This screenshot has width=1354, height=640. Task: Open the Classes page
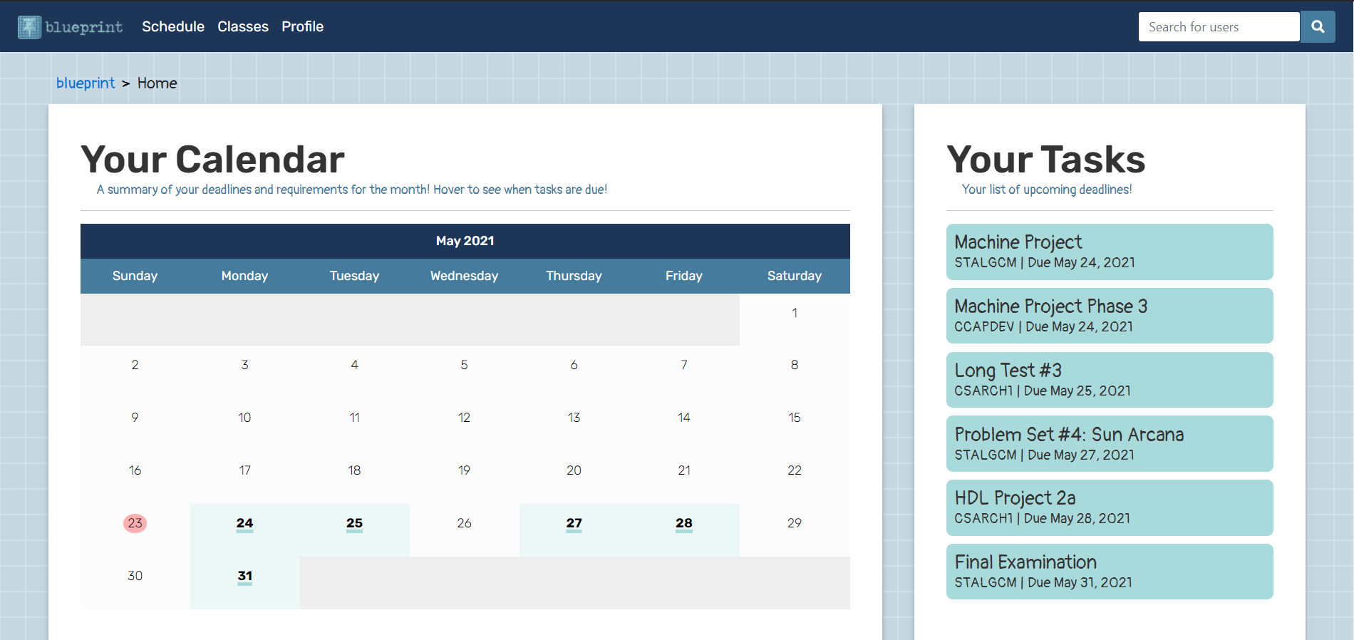click(243, 26)
